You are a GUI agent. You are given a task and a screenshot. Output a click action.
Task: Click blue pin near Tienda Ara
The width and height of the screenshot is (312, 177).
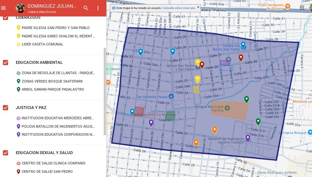(x=243, y=45)
